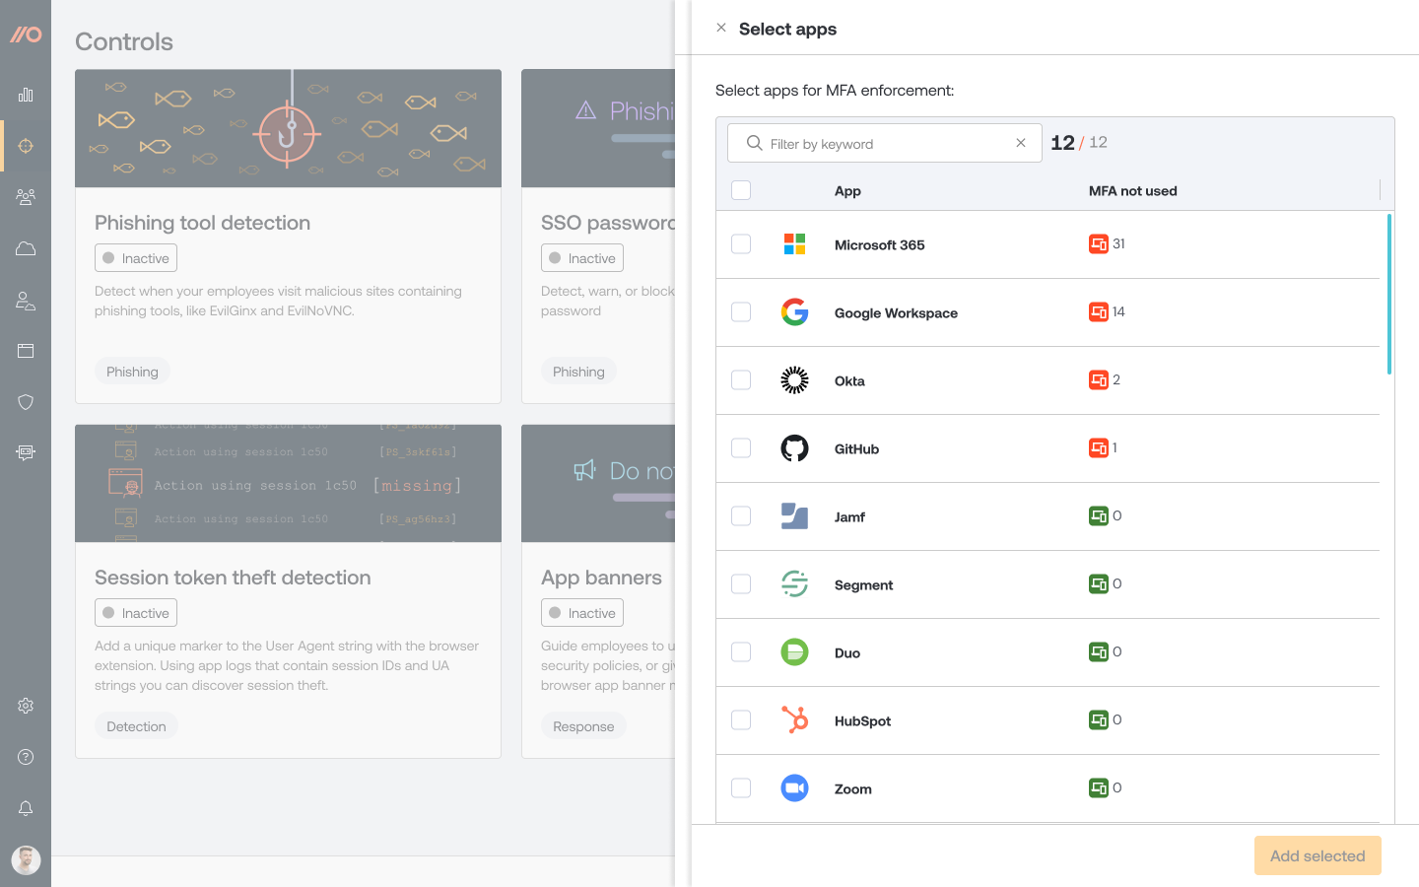Clear the keyword filter with X icon

1021,143
